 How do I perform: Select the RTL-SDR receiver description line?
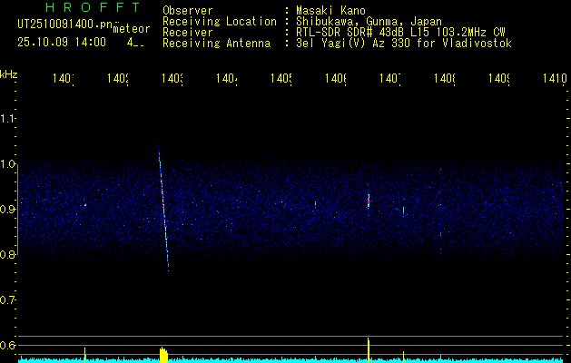pos(399,33)
